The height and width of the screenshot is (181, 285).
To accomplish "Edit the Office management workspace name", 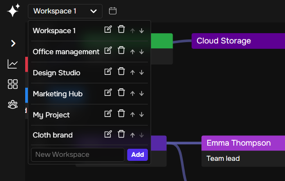I will point(108,51).
